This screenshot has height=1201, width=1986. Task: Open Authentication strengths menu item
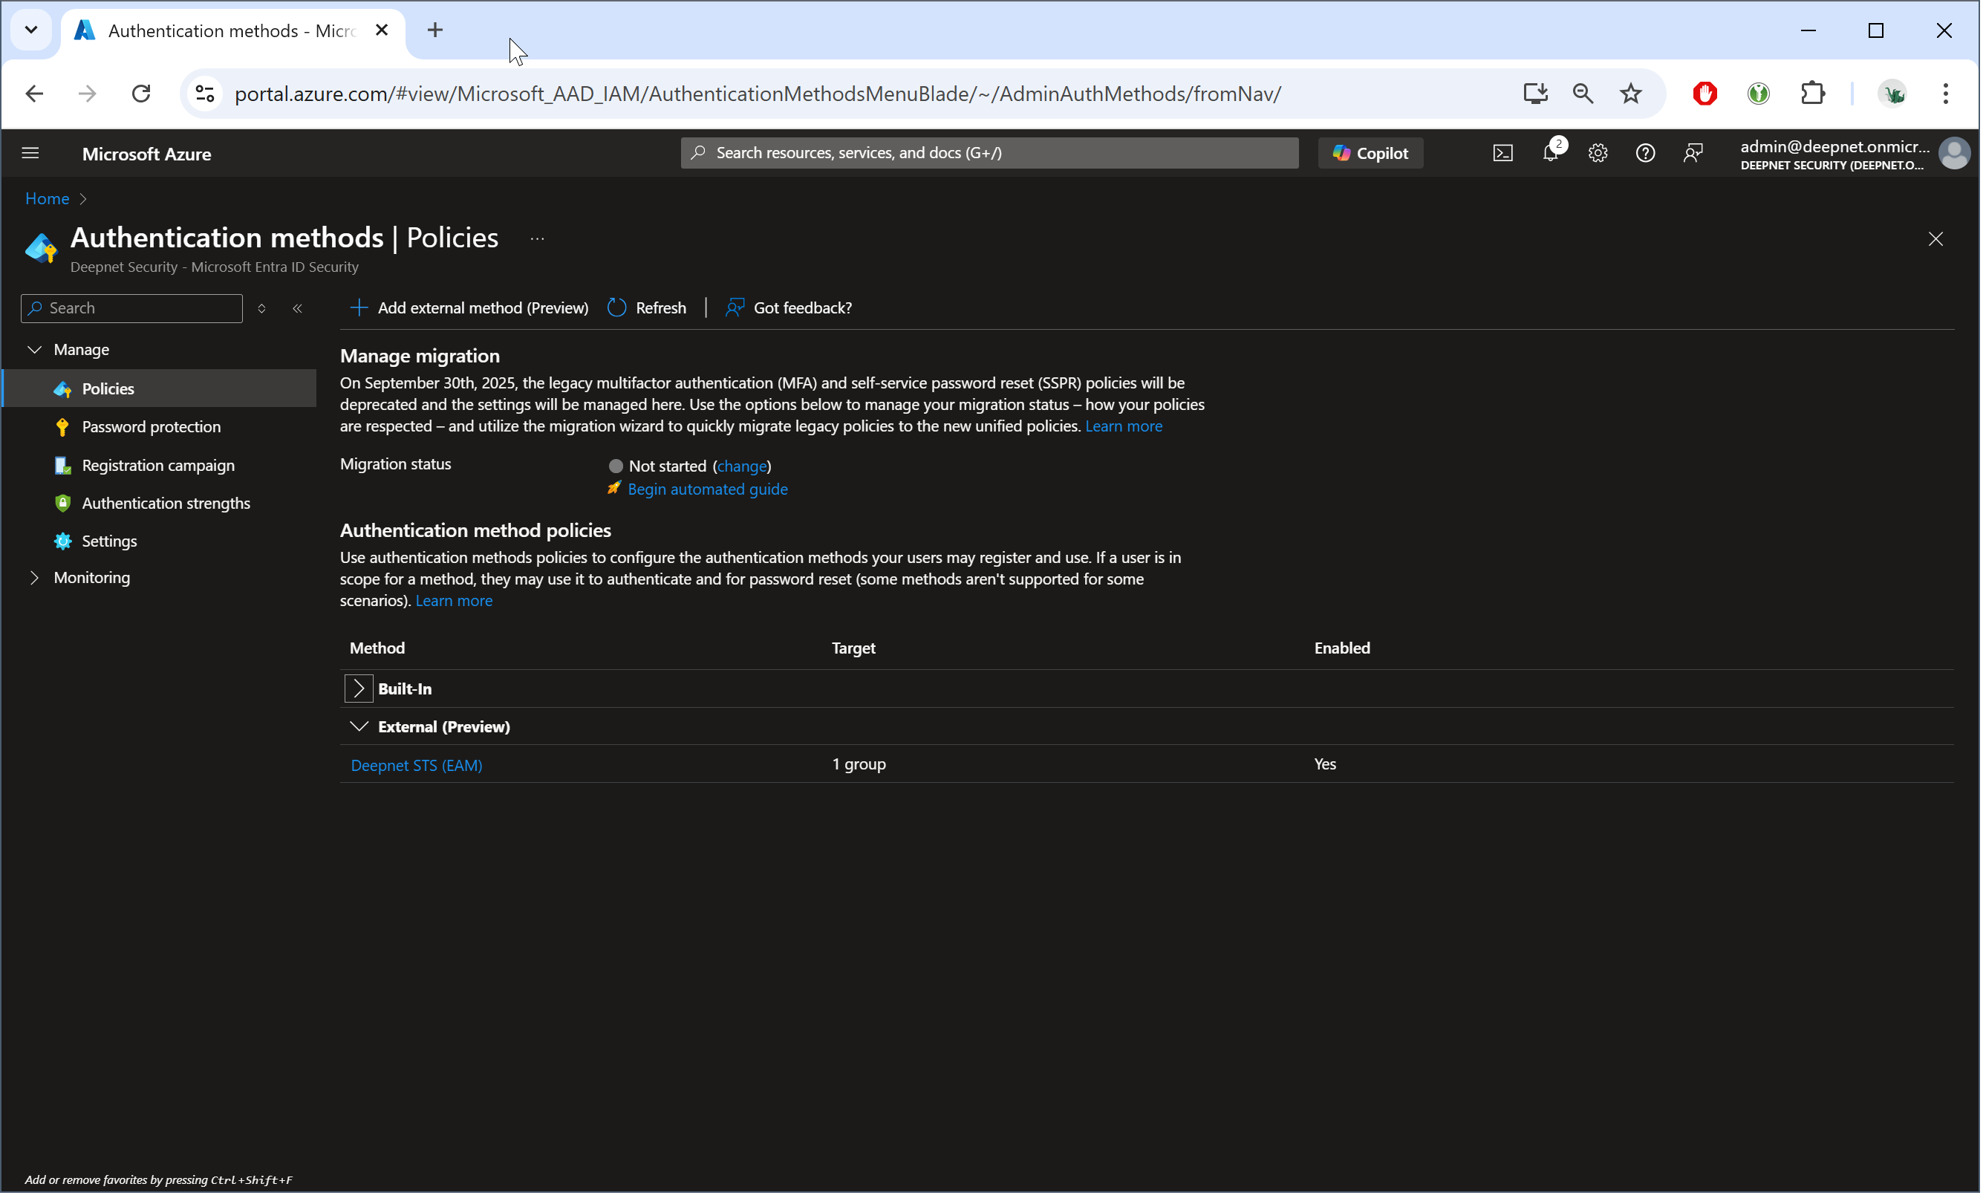166,504
